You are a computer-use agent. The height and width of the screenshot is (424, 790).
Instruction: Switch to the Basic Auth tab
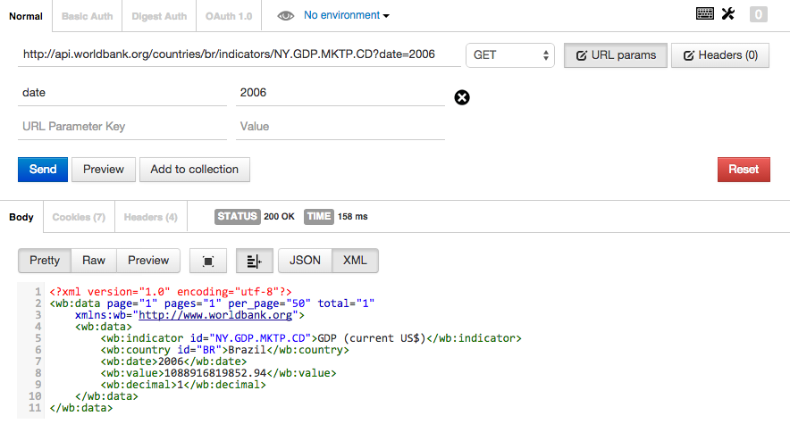click(88, 16)
